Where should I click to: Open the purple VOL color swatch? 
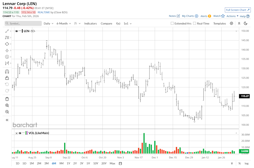[27, 133]
